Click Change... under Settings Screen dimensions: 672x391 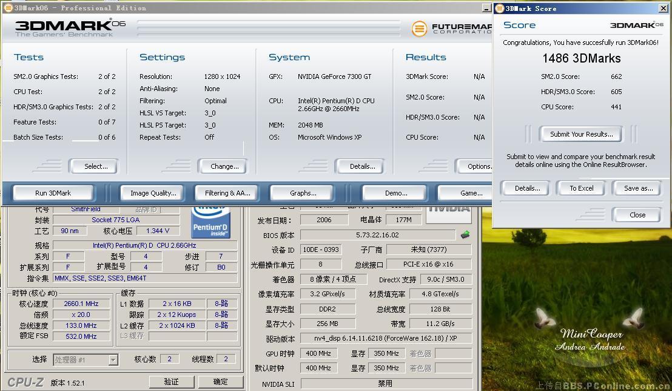pos(224,166)
